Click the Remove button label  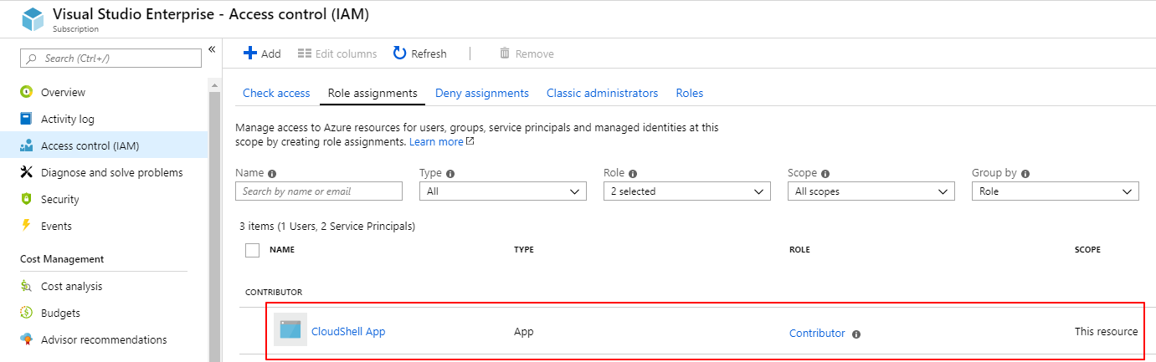click(534, 54)
